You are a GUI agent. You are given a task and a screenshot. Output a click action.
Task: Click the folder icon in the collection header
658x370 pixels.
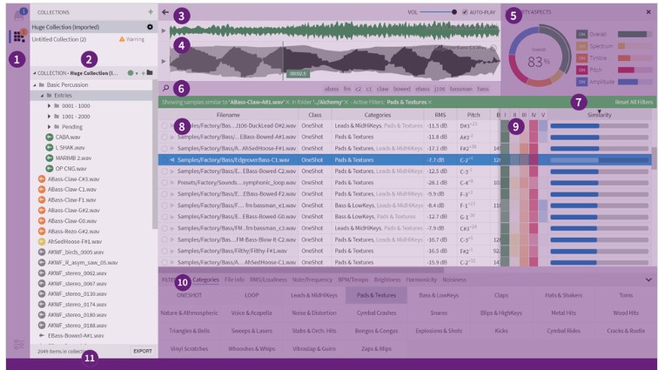[150, 72]
